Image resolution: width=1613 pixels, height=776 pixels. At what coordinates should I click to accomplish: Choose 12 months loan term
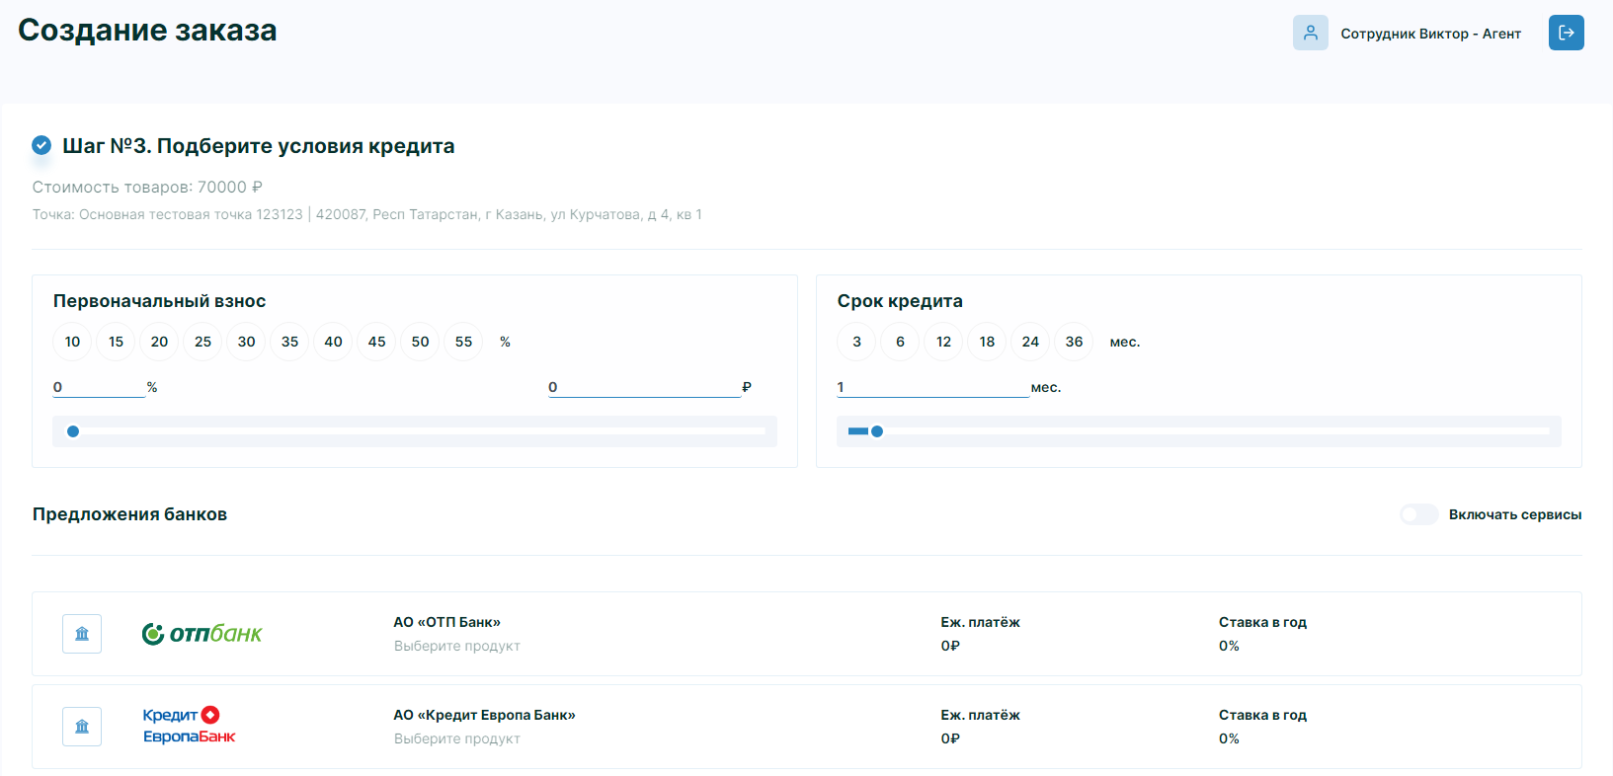coord(943,342)
